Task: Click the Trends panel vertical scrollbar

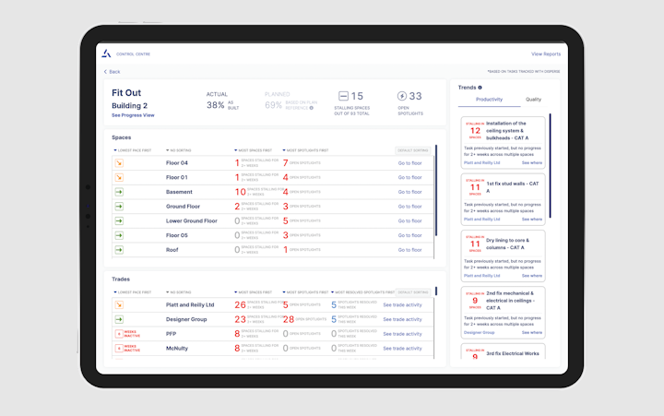Action: 550,166
